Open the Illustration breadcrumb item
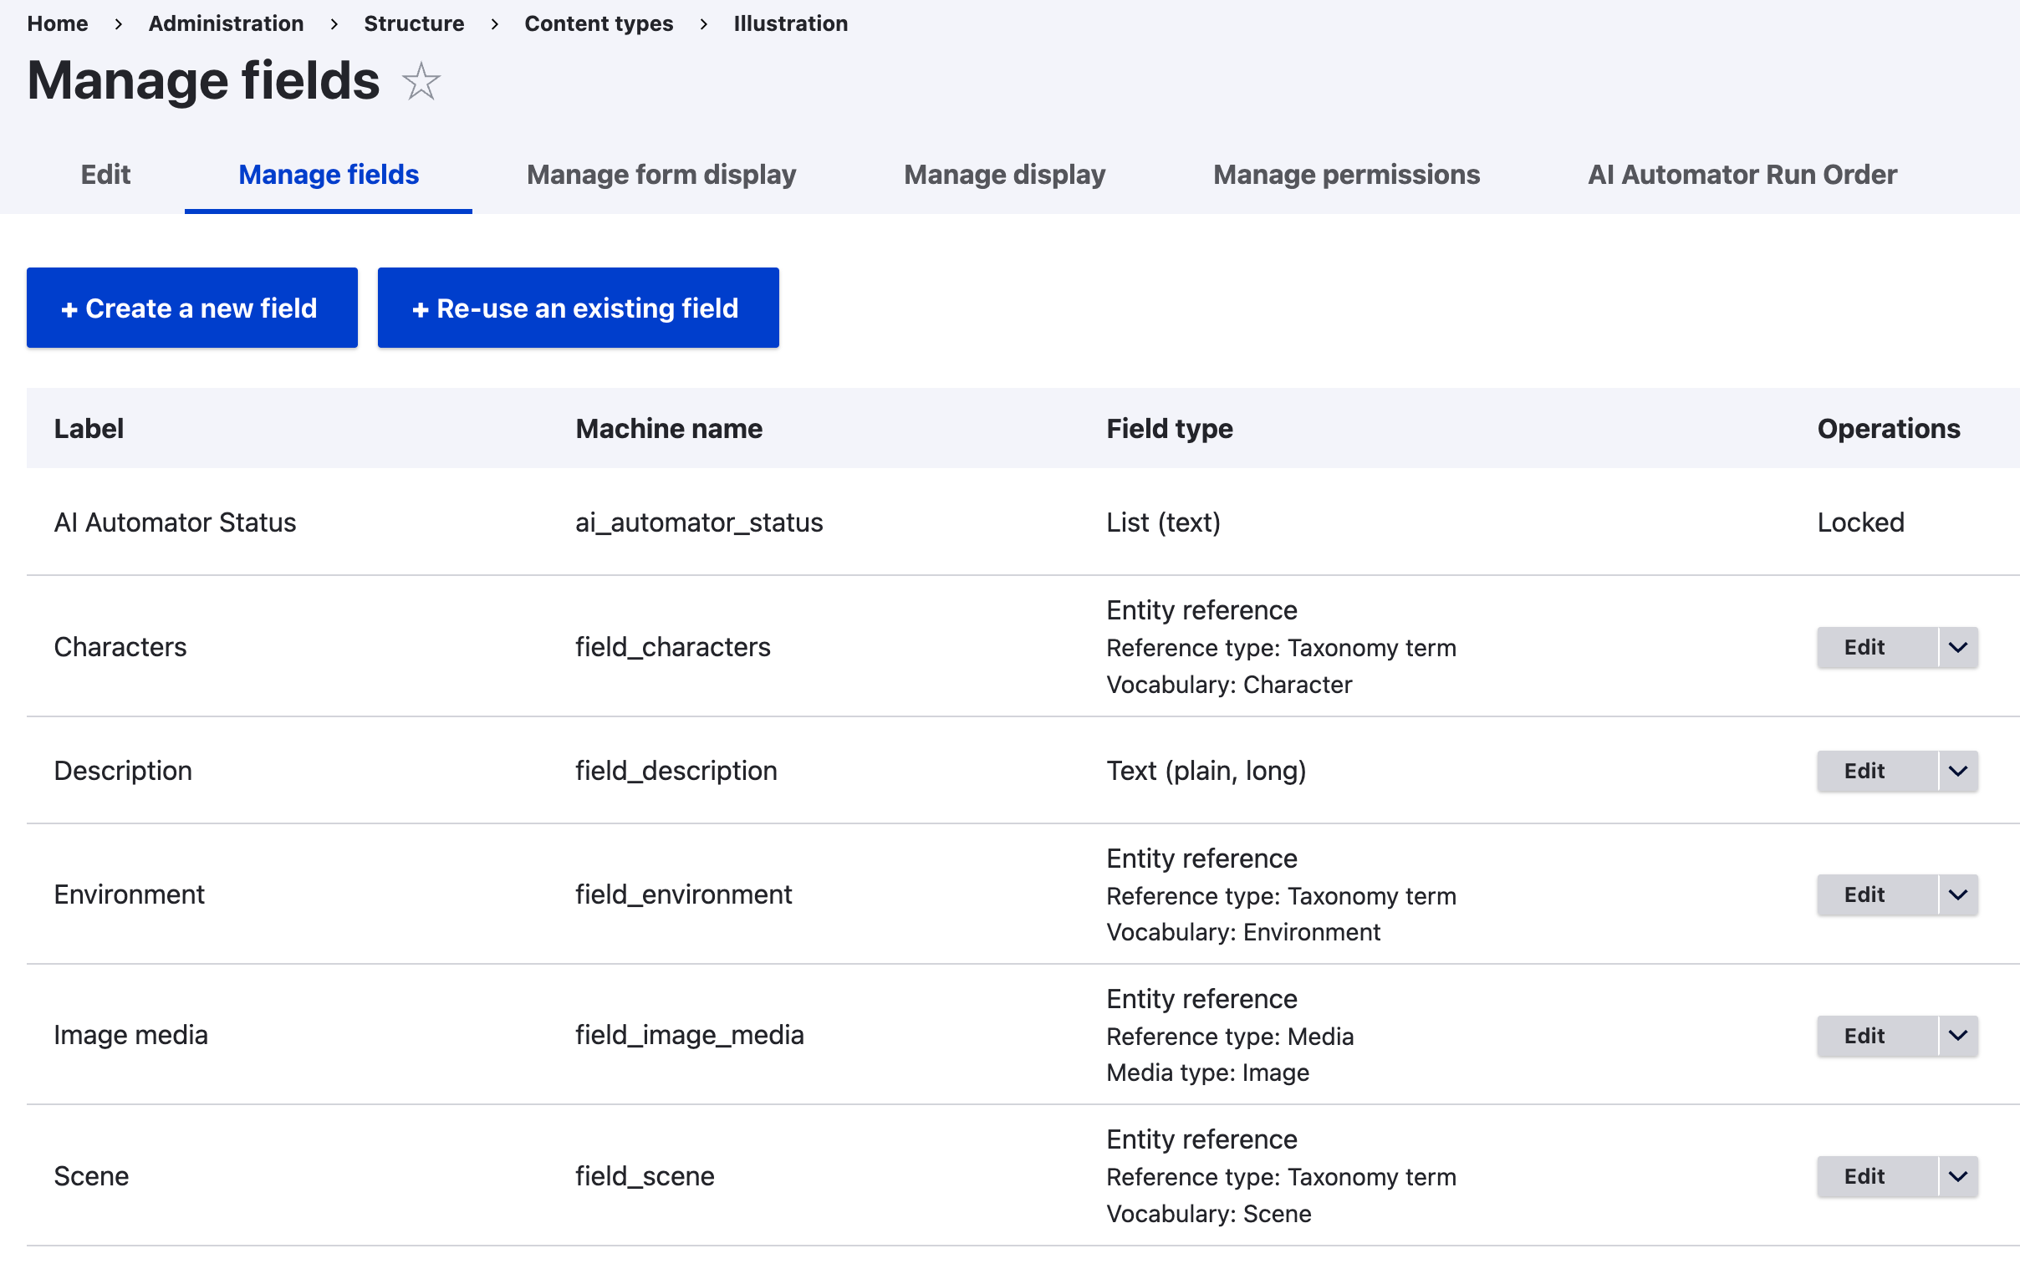The height and width of the screenshot is (1274, 2020). click(x=789, y=23)
